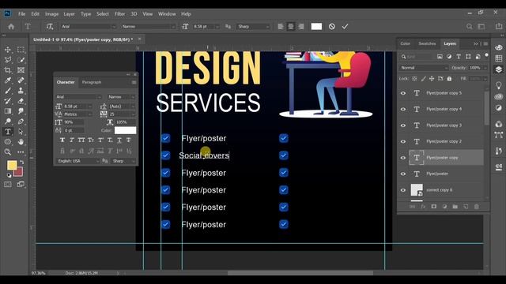The image size is (506, 284).
Task: Open the Layer menu
Action: pos(69,14)
